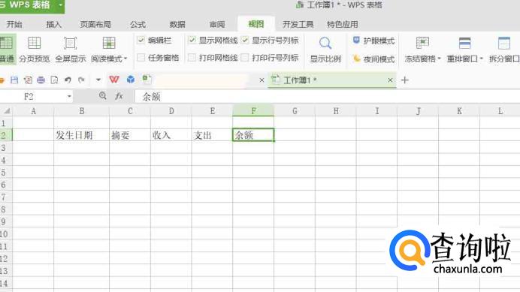Turn on 夜间模式 night mode
This screenshot has height=292, width=520.
coord(373,59)
